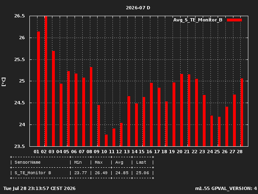Click the S_TE_Monitor B sensor name cell
This screenshot has height=194, width=258.
tap(33, 173)
